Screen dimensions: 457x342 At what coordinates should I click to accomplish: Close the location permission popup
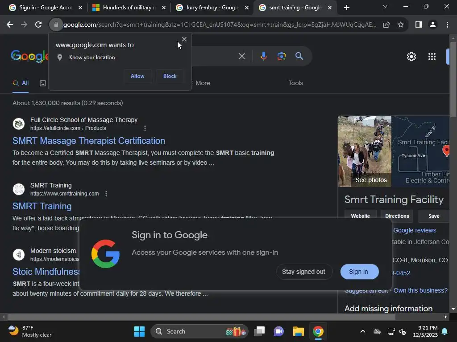184,39
